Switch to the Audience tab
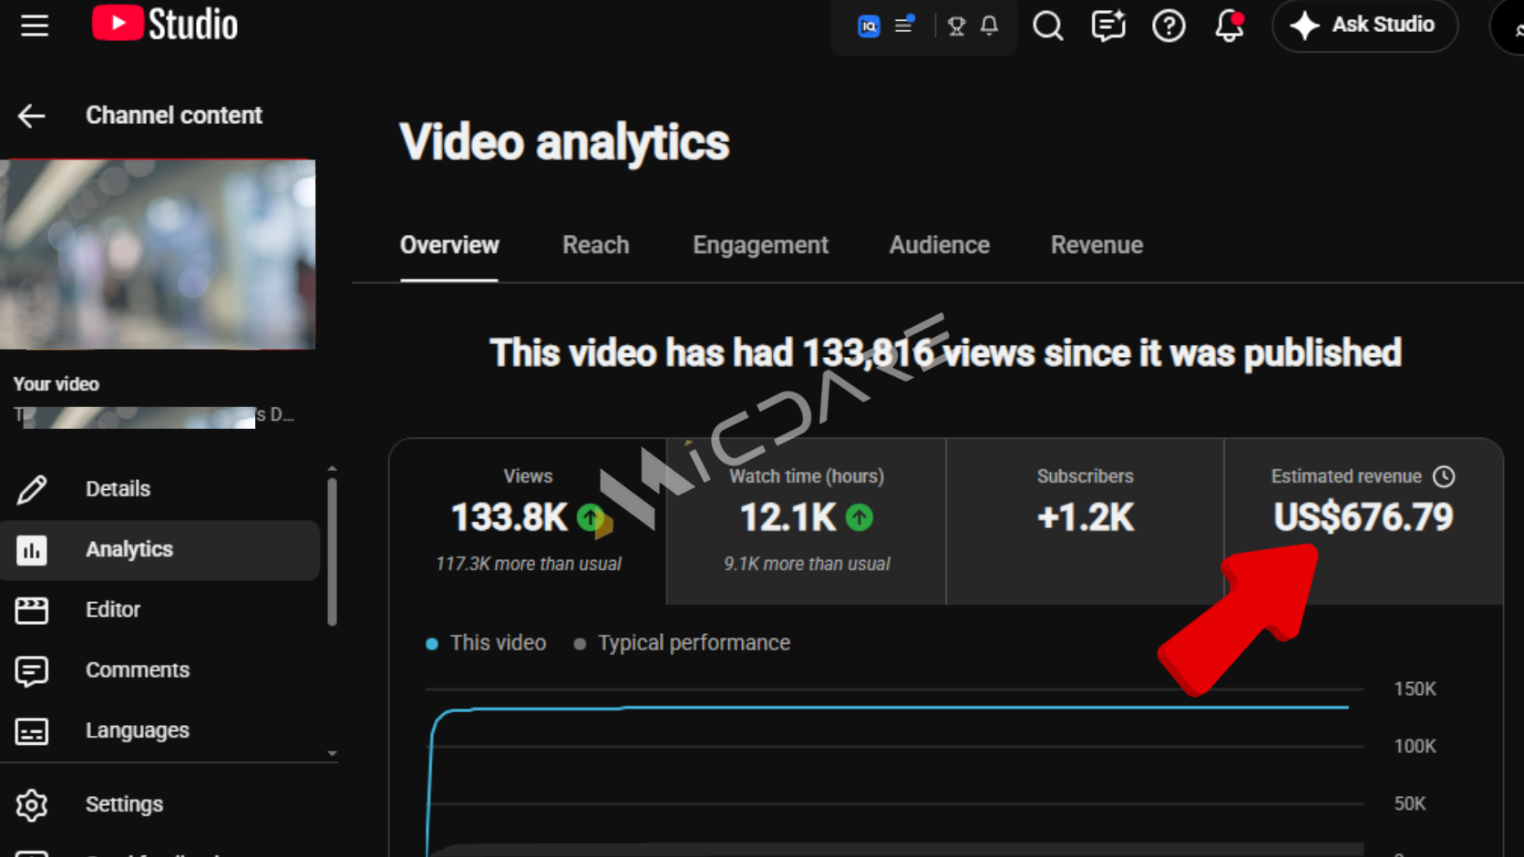The height and width of the screenshot is (857, 1524). point(940,245)
